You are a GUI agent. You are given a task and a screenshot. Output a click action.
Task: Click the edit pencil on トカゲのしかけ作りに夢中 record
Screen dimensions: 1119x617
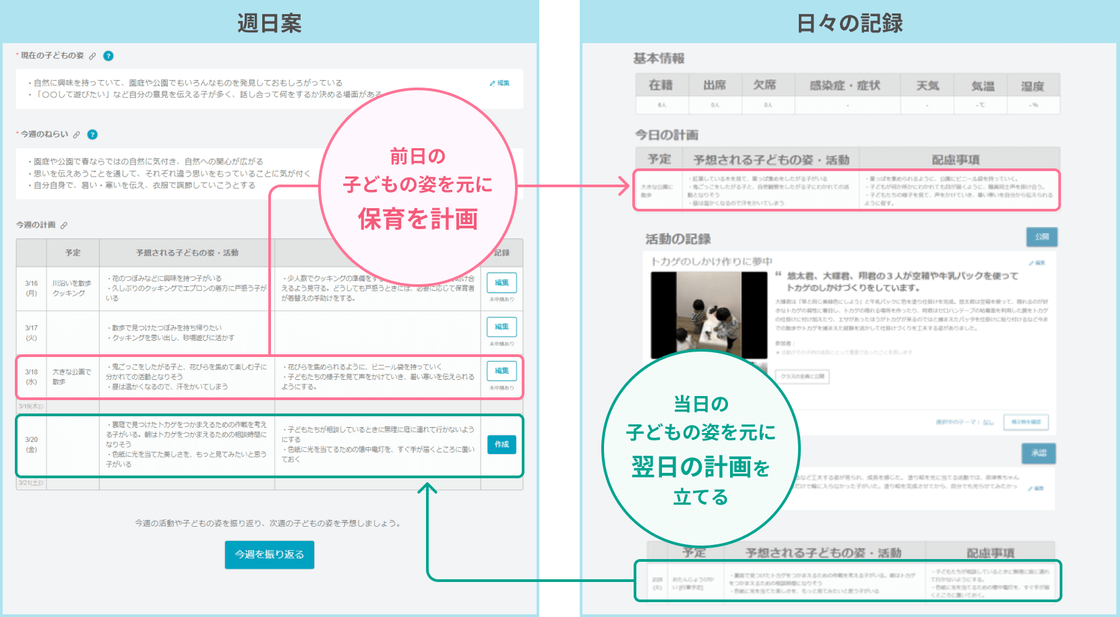tap(1032, 263)
